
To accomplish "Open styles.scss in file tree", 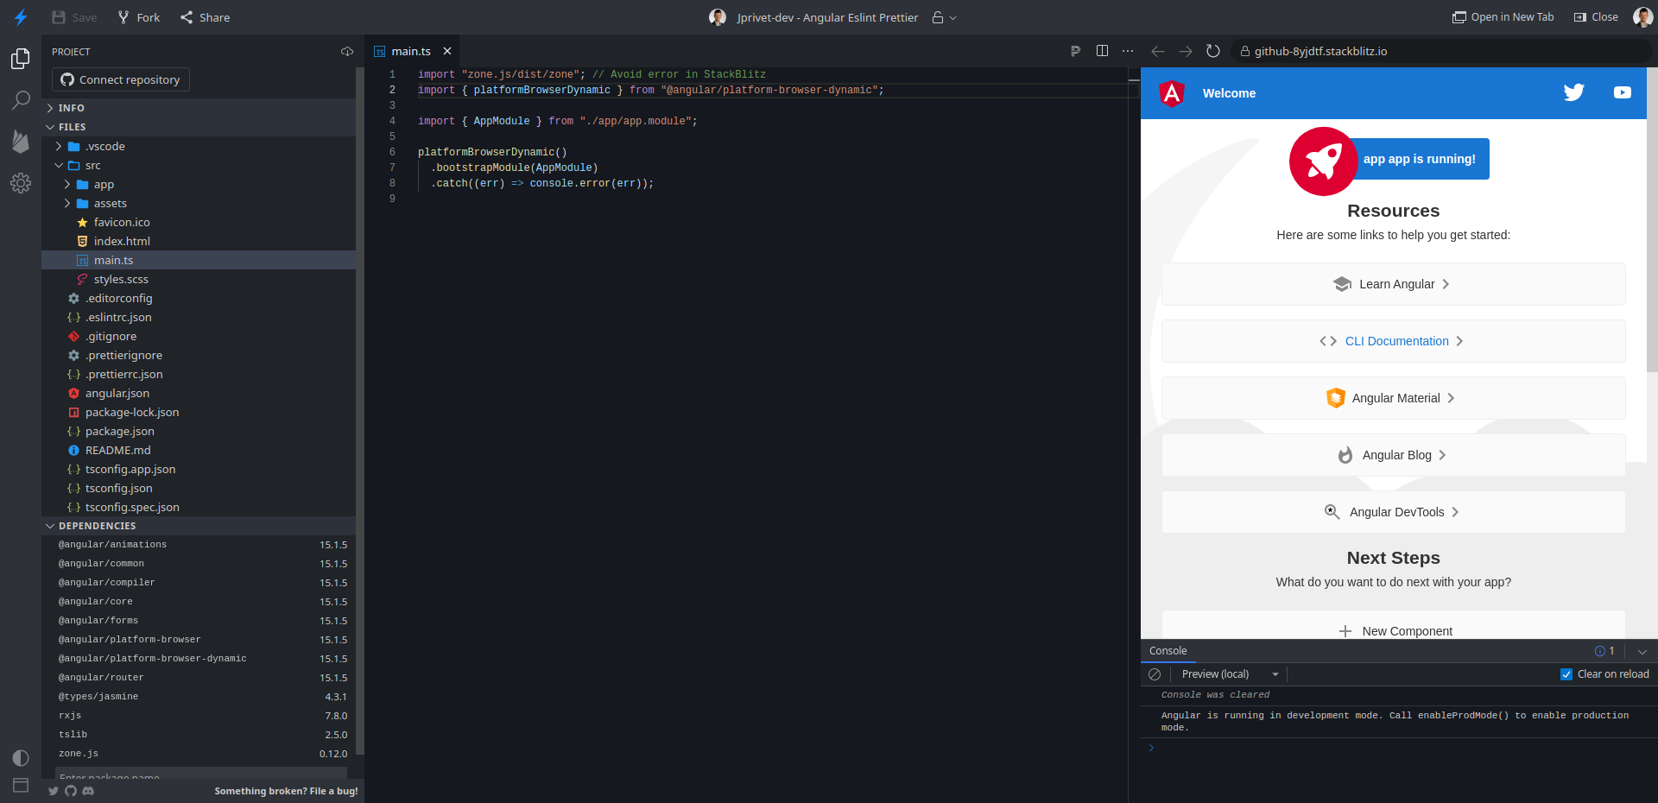I will pyautogui.click(x=199, y=279).
